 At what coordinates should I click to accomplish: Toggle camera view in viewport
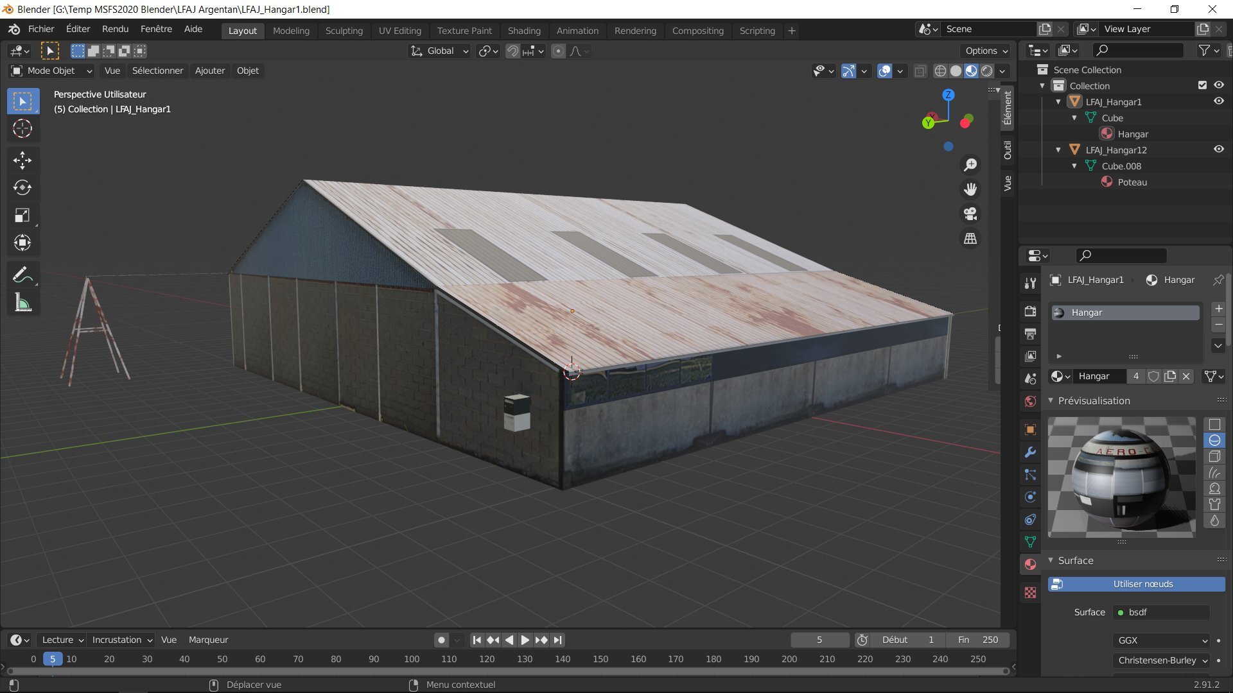tap(970, 214)
